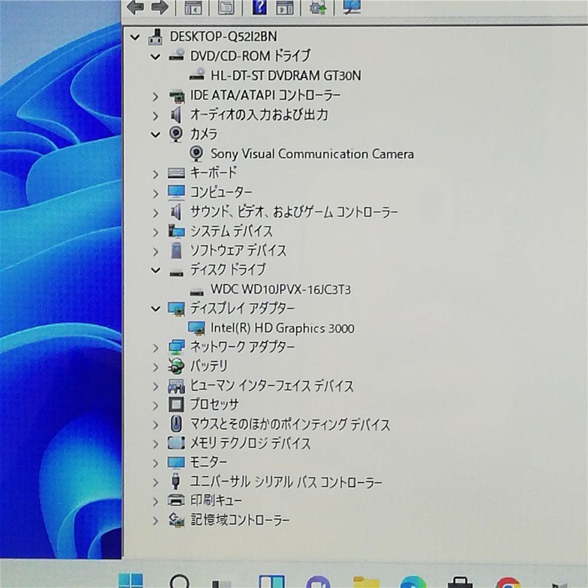Collapse the DVD/CD-ROM ドライブ node
Image resolution: width=588 pixels, height=588 pixels.
click(155, 57)
